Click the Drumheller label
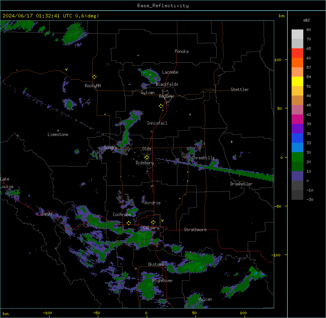The height and width of the screenshot is (318, 326). coord(241,184)
